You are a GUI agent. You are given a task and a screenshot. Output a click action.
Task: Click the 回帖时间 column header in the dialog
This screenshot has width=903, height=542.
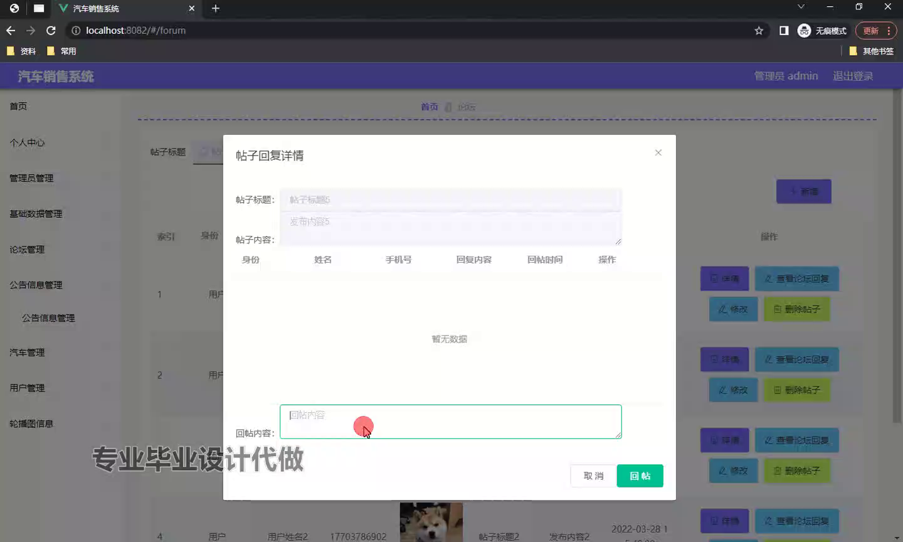[x=544, y=260]
